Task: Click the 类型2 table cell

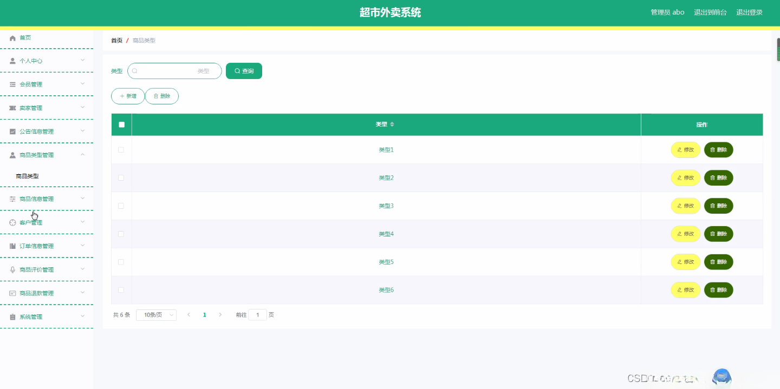Action: pos(386,178)
